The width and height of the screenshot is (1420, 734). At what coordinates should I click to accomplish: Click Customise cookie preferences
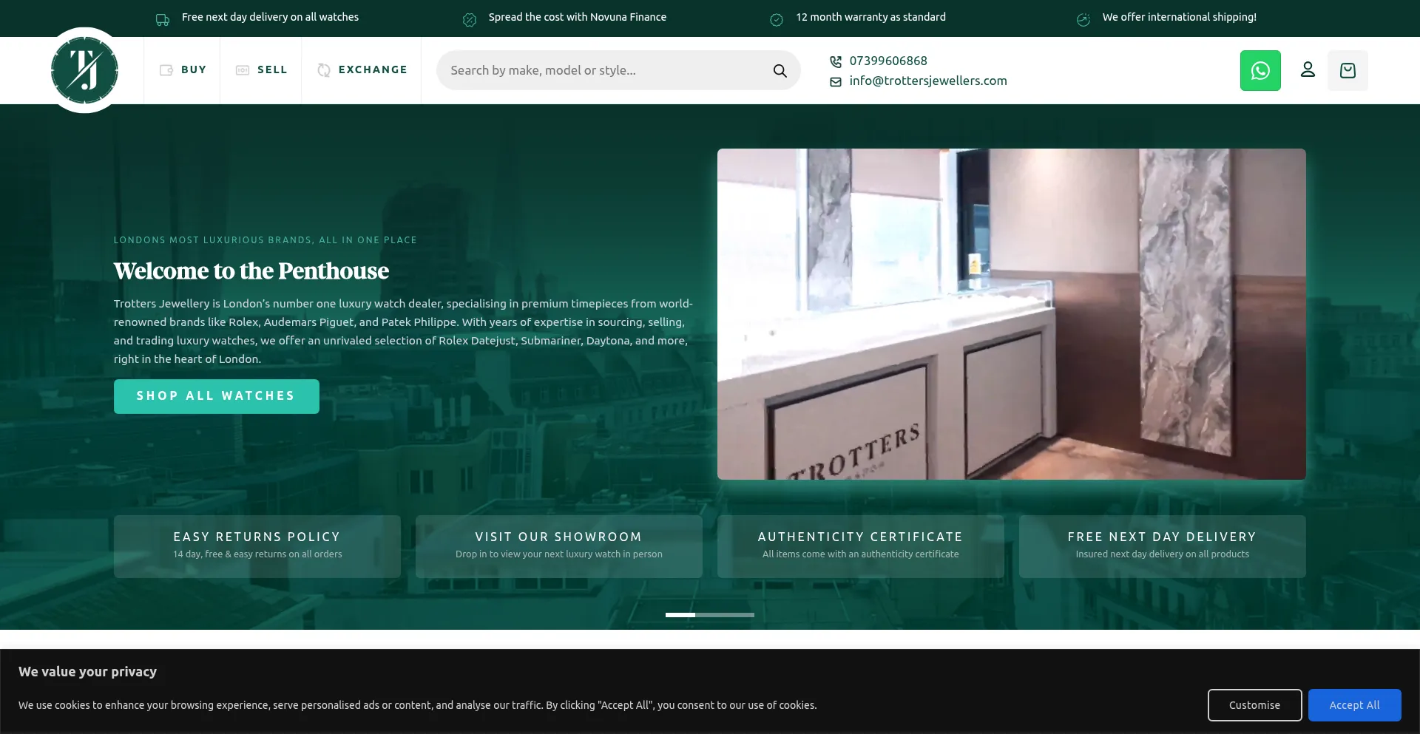coord(1254,705)
